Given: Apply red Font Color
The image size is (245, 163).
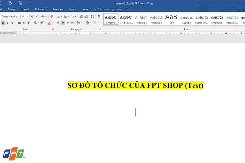Looking at the screenshot, I should (49, 23).
